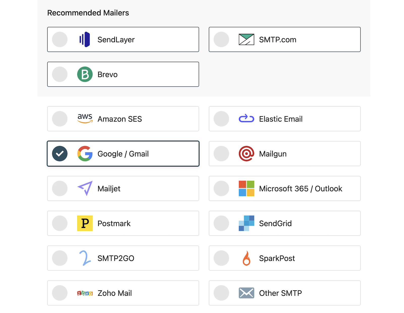Select the Amazon SES mailer card
The image size is (404, 313).
tap(123, 119)
